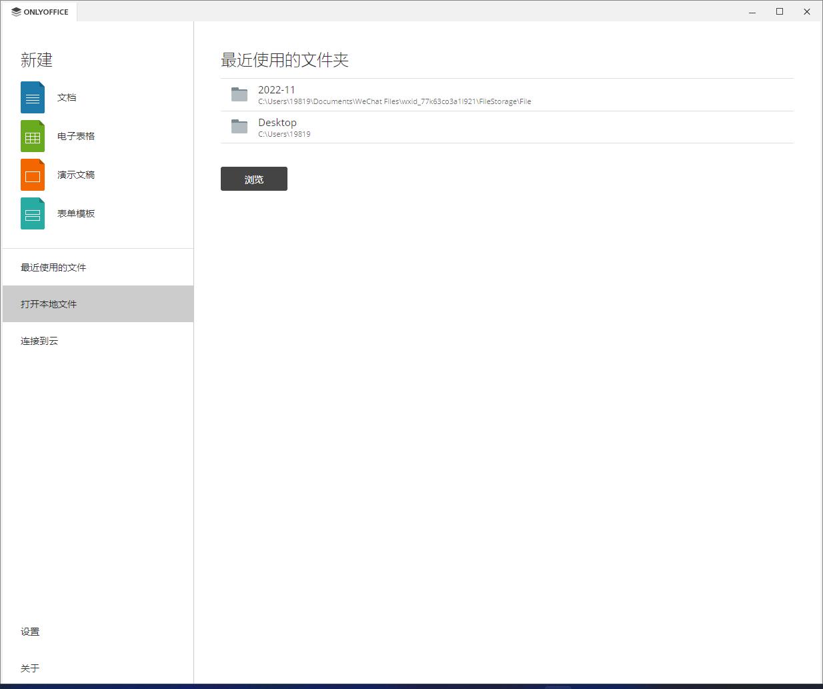Viewport: 823px width, 689px height.
Task: Open the Desktop folder icon
Action: pyautogui.click(x=239, y=127)
